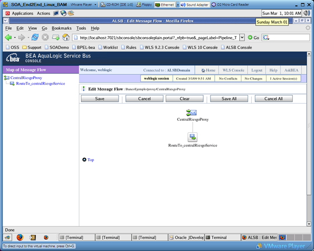The image size is (314, 251).
Task: Open the Firefox window menu arrow
Action: tap(5, 20)
